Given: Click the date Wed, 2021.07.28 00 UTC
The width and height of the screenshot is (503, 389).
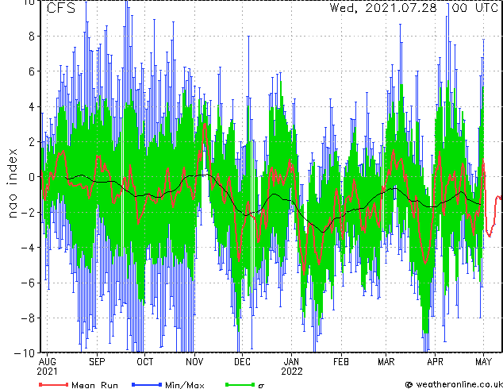Looking at the screenshot, I should tap(414, 7).
